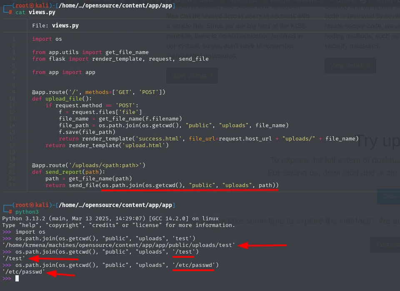Click the 'from flask import render_template' line
This screenshot has height=291, width=400.
pyautogui.click(x=120, y=59)
